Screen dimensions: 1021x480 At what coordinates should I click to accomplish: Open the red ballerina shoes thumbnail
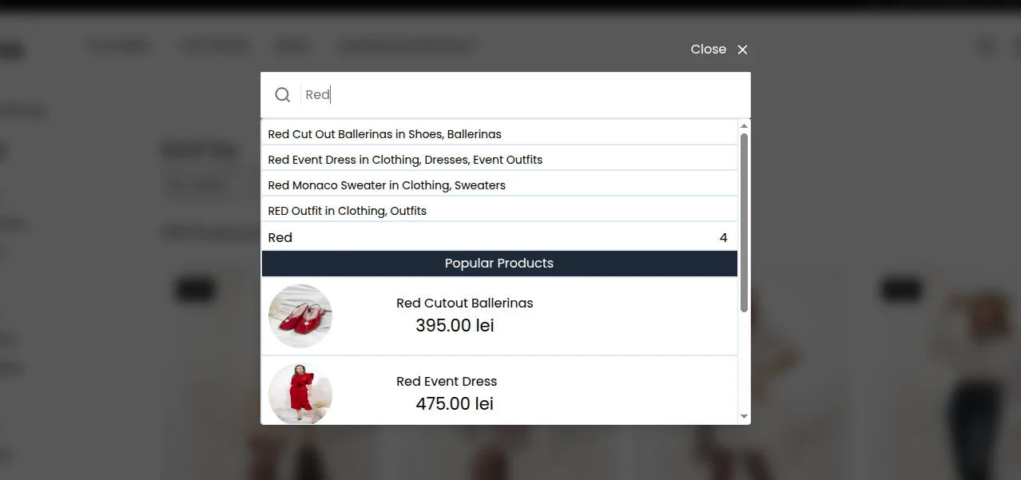300,316
